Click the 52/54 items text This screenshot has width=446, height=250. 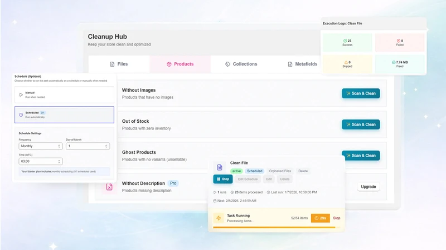tap(299, 218)
